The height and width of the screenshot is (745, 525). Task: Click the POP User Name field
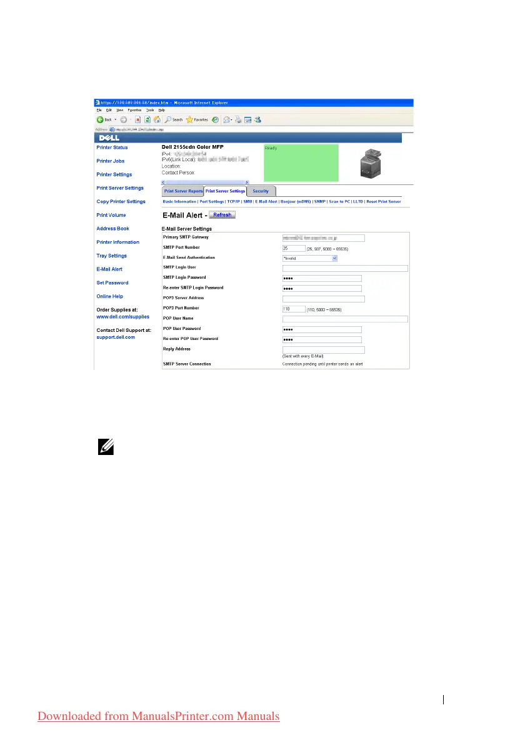pyautogui.click(x=345, y=319)
